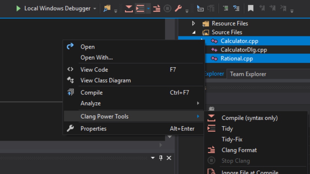Viewport: 310px width, 174px height.
Task: Expand the Resource Files folder node
Action: [x=194, y=23]
